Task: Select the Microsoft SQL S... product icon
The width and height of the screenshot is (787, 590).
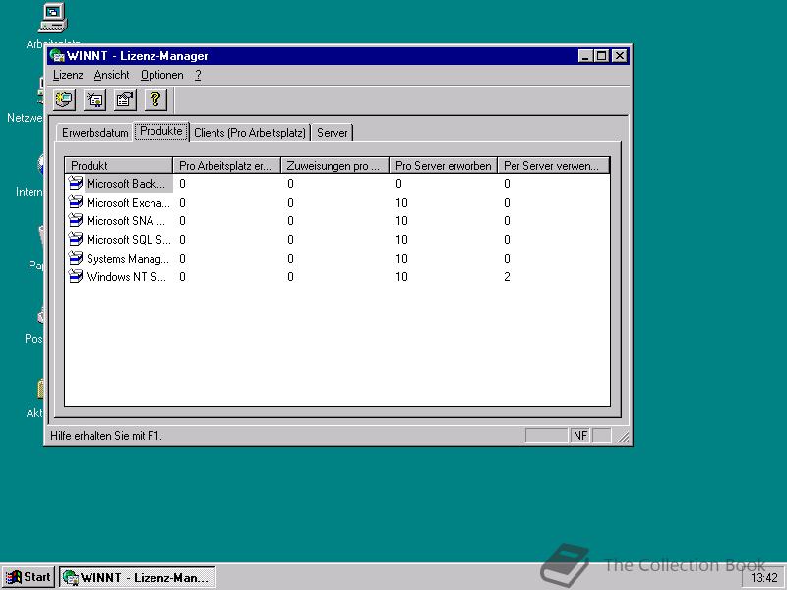Action: (x=76, y=239)
